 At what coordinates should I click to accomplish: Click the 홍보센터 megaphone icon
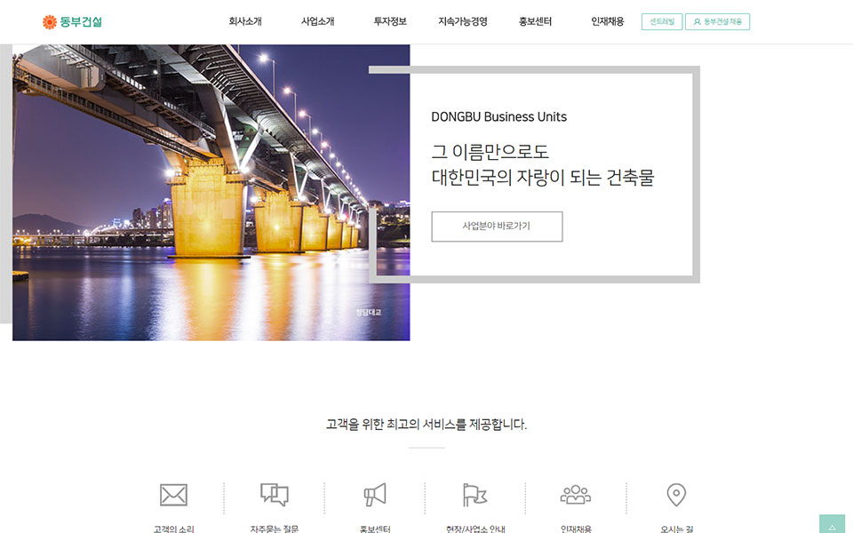pyautogui.click(x=374, y=495)
